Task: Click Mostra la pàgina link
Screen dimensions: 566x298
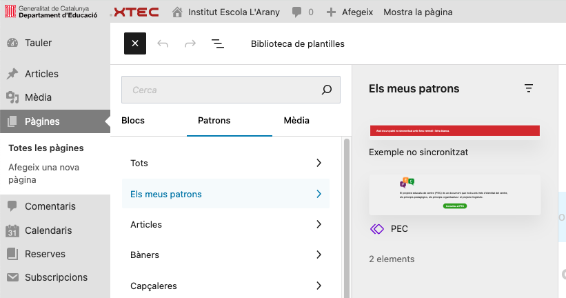Action: click(418, 12)
